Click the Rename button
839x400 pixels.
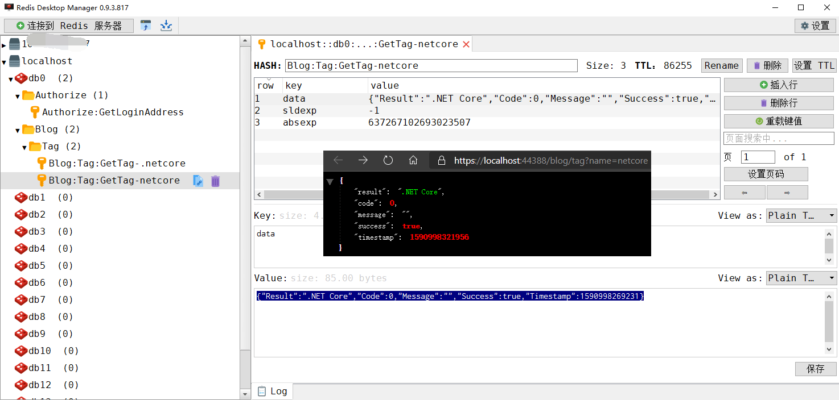click(x=721, y=66)
